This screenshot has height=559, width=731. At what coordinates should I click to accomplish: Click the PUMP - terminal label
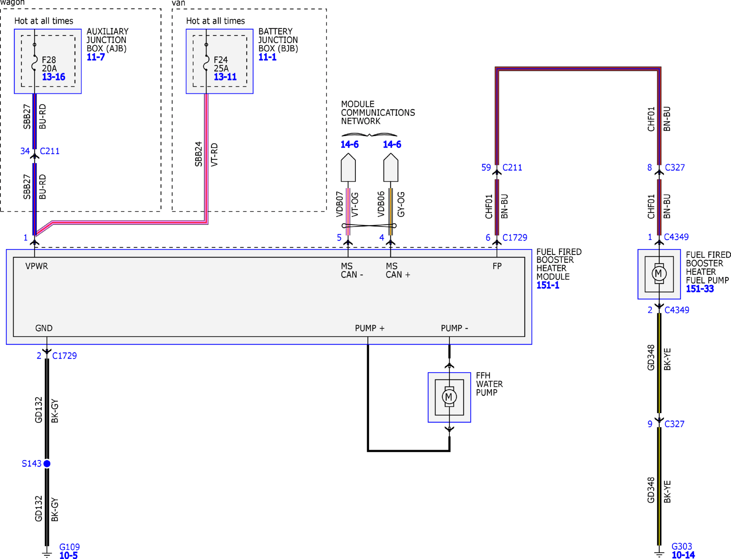coord(454,328)
